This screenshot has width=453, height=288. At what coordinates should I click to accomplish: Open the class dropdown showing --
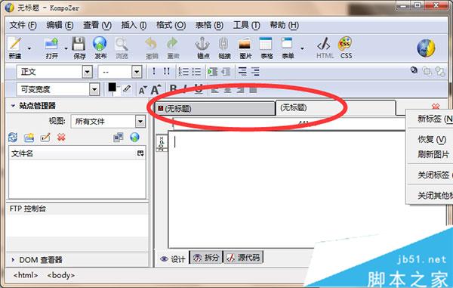pyautogui.click(x=120, y=71)
